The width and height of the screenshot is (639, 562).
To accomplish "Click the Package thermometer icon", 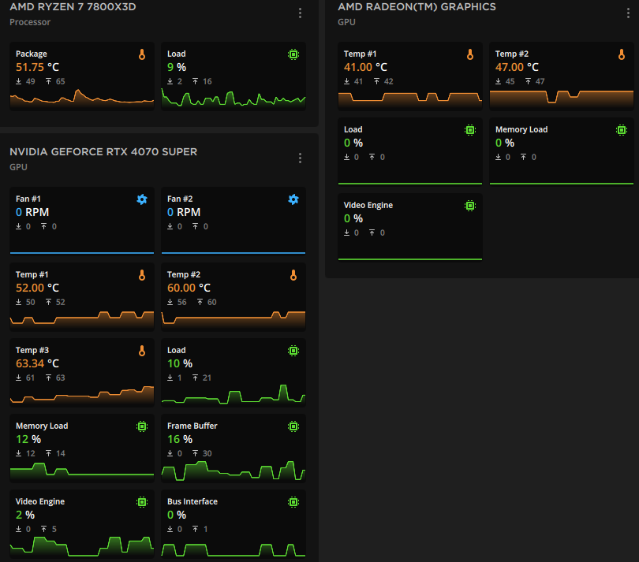I will tap(142, 54).
